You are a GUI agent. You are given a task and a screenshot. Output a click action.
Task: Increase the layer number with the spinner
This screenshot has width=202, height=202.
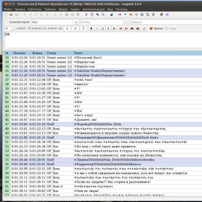(x=13, y=27)
